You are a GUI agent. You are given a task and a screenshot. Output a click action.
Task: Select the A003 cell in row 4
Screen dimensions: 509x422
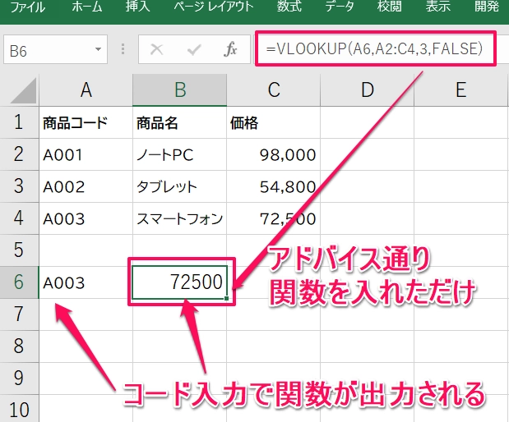[86, 218]
